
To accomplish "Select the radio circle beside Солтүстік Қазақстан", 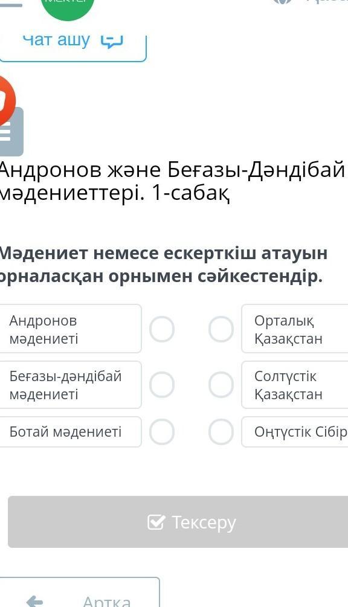I will [x=221, y=385].
